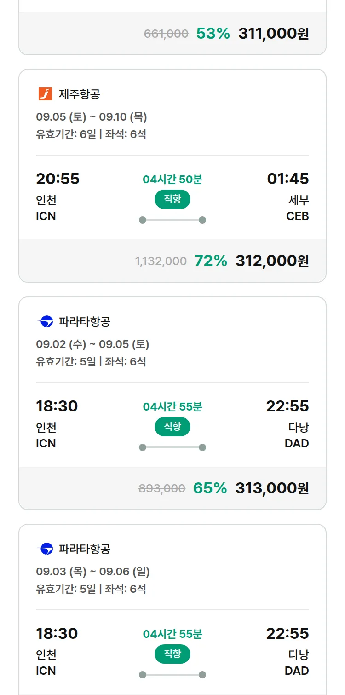
Task: Click the Parata Air logo on Sept 2 flight
Action: click(x=46, y=321)
